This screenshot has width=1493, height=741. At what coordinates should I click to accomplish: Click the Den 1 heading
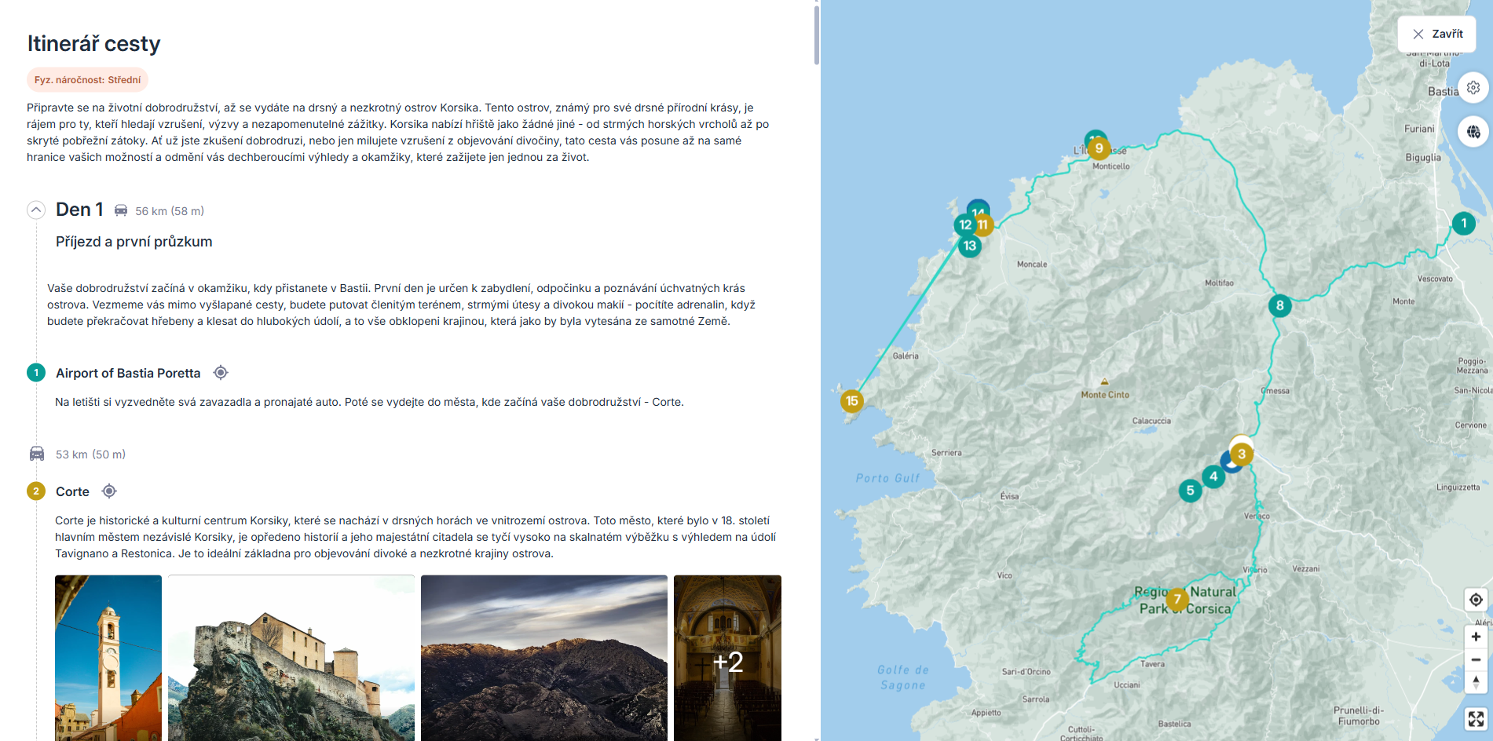coord(79,210)
